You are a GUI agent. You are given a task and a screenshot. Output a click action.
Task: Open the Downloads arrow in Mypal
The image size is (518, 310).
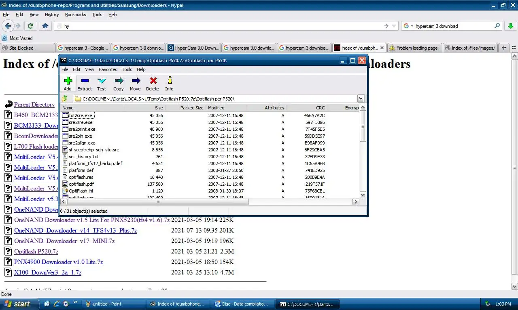511,26
